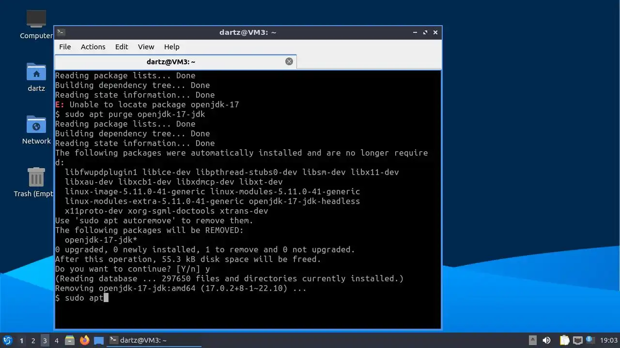Open the clipboard manager tray icon
Screen dimensions: 620x348
point(564,340)
